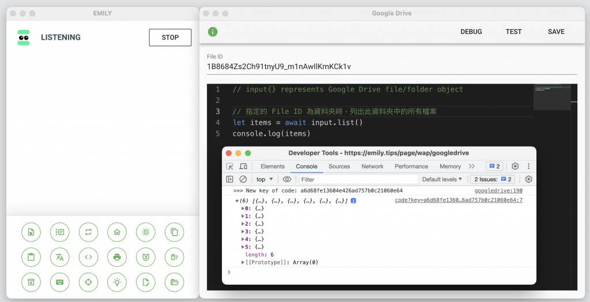Click the home icon in EMILY panel

click(x=117, y=232)
